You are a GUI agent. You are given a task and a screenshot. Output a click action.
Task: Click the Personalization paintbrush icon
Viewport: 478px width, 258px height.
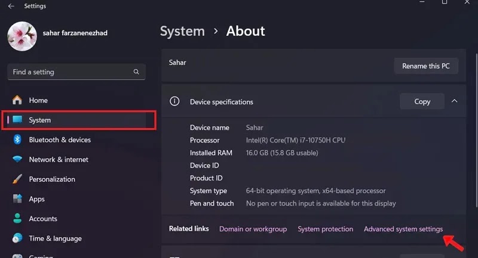point(17,179)
